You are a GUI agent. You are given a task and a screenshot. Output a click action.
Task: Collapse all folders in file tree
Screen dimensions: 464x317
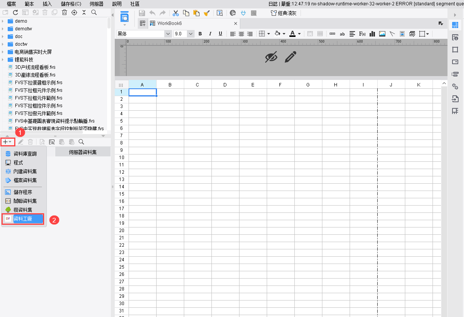[84, 12]
